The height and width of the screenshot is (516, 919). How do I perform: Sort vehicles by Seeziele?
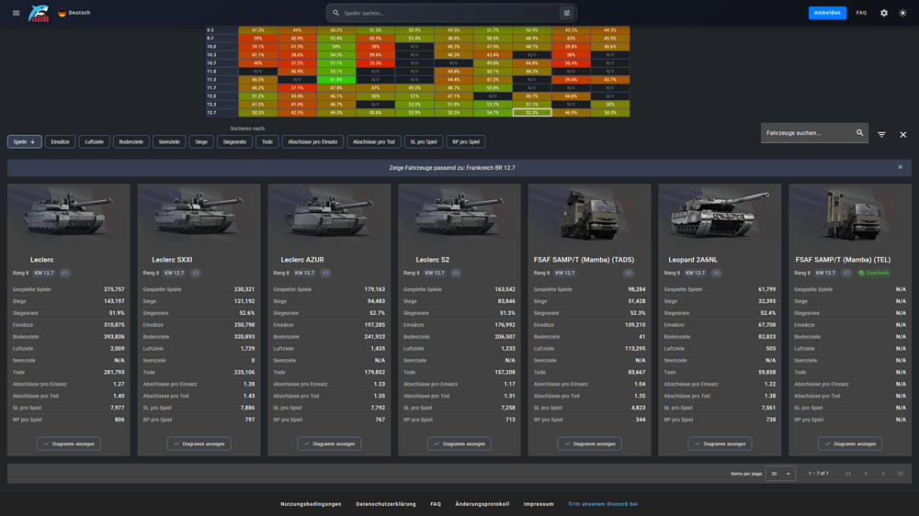[x=169, y=141]
